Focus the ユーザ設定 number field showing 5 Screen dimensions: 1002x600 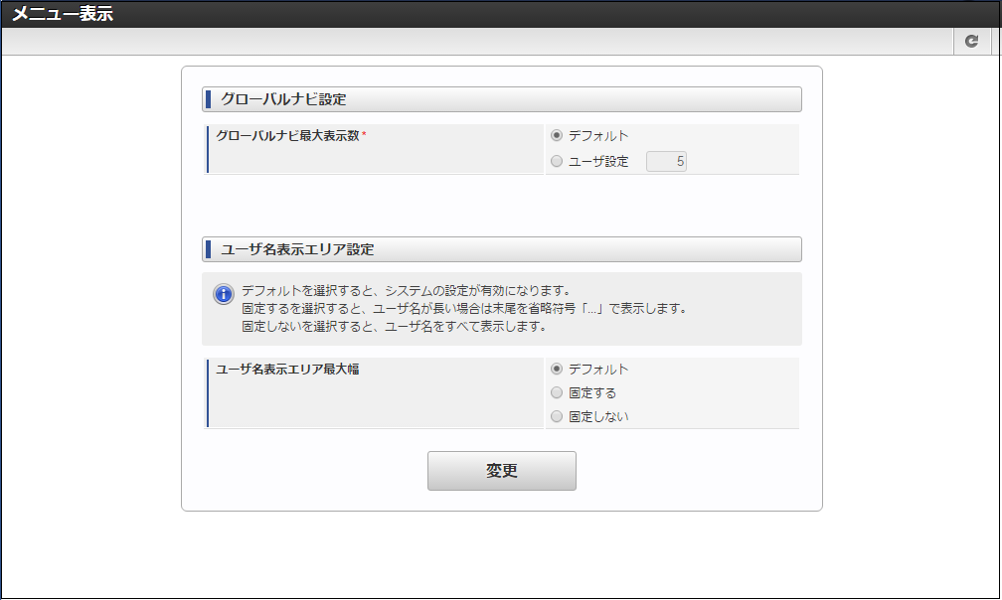tap(666, 161)
